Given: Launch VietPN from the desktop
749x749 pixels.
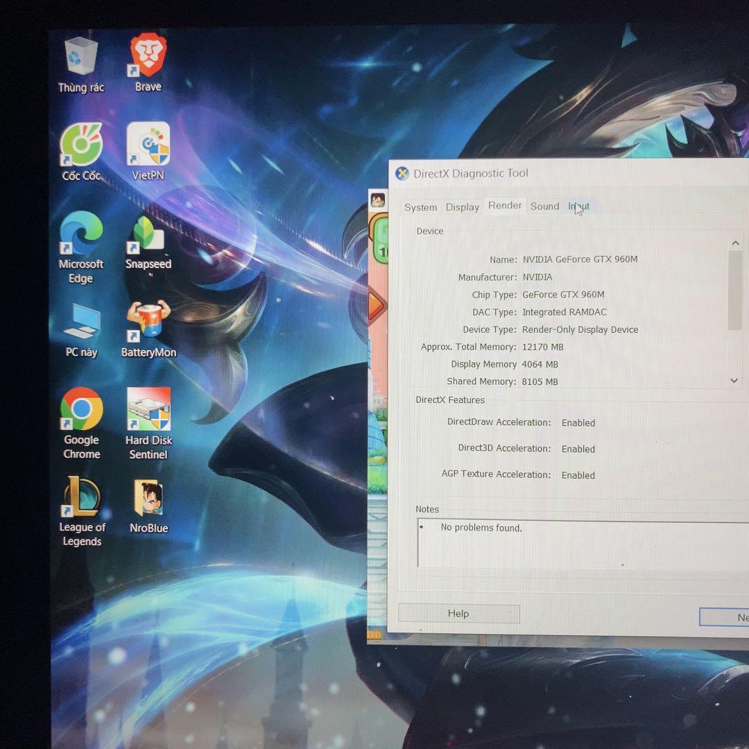Looking at the screenshot, I should [x=147, y=146].
